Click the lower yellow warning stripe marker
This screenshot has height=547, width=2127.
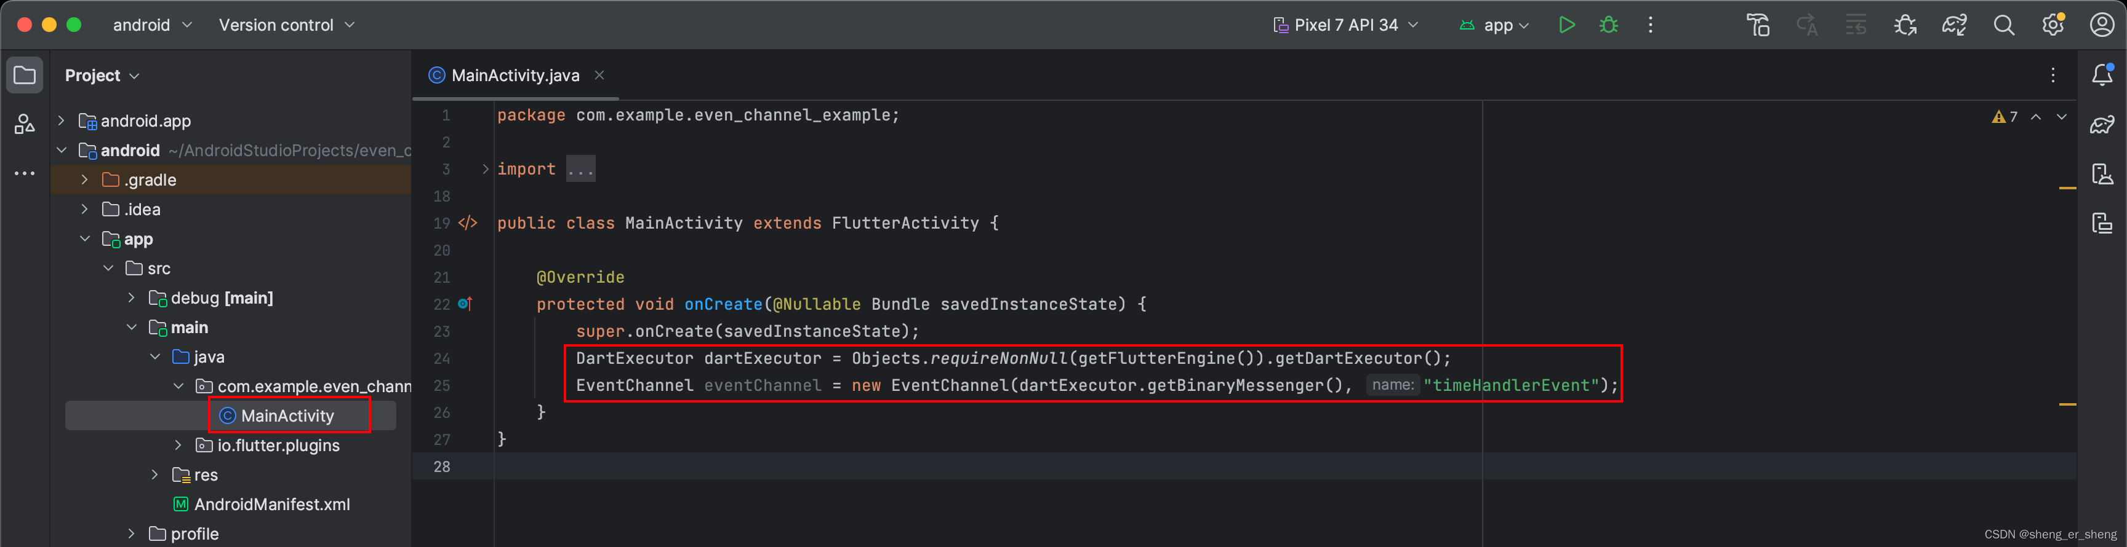(x=2067, y=404)
